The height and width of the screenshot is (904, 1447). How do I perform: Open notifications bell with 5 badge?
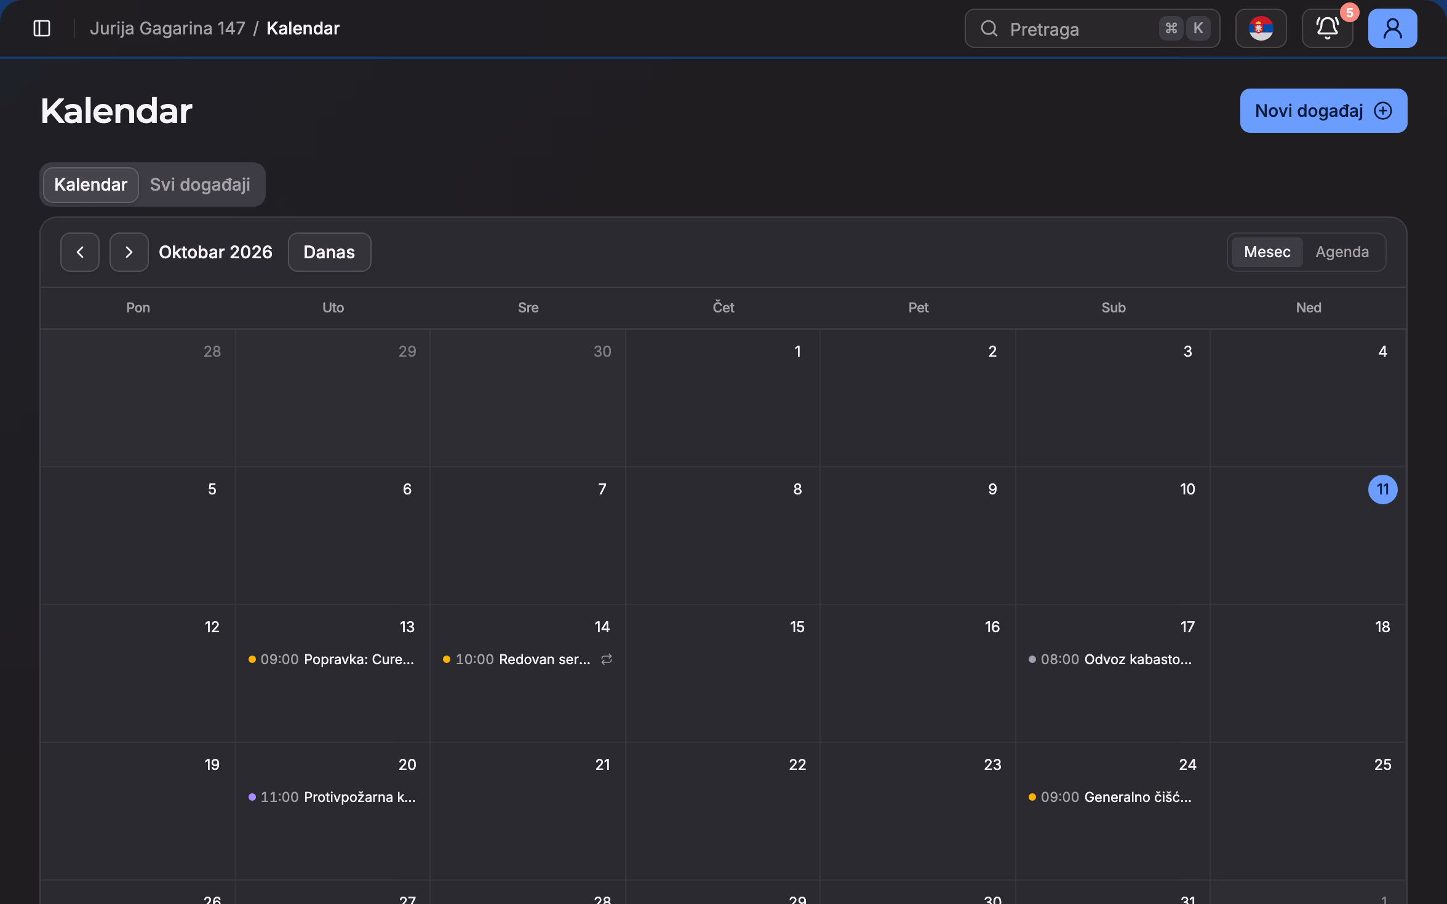(x=1327, y=28)
